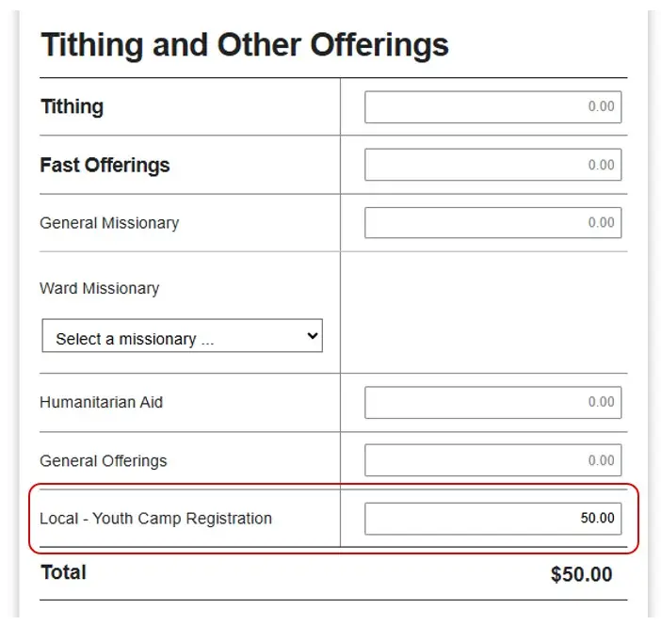Open the Select a missionary dropdown

coord(182,335)
